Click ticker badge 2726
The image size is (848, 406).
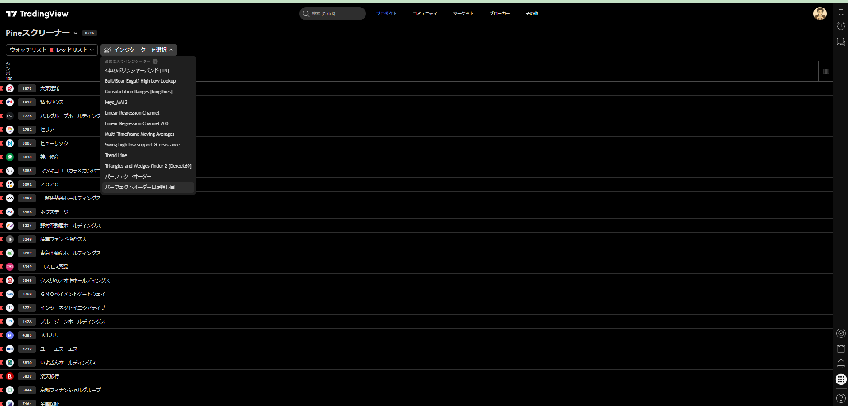coord(27,116)
